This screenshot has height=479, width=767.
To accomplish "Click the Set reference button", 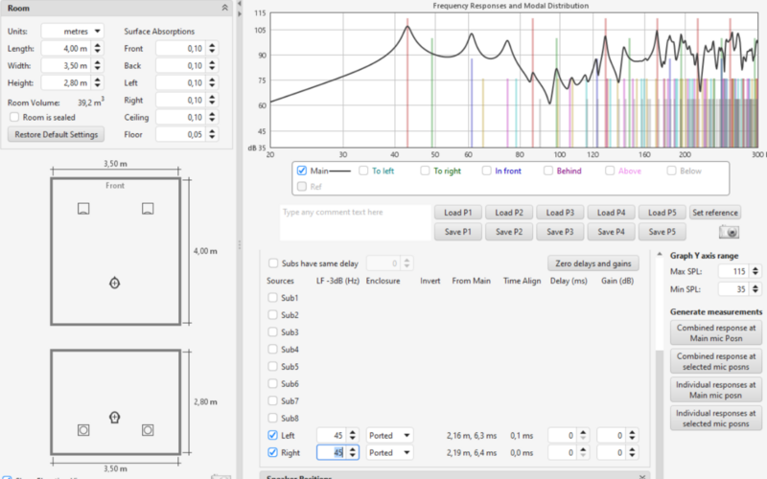I will pyautogui.click(x=715, y=213).
